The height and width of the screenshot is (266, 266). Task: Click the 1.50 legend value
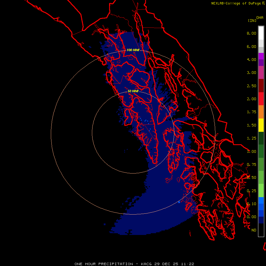pyautogui.click(x=252, y=125)
